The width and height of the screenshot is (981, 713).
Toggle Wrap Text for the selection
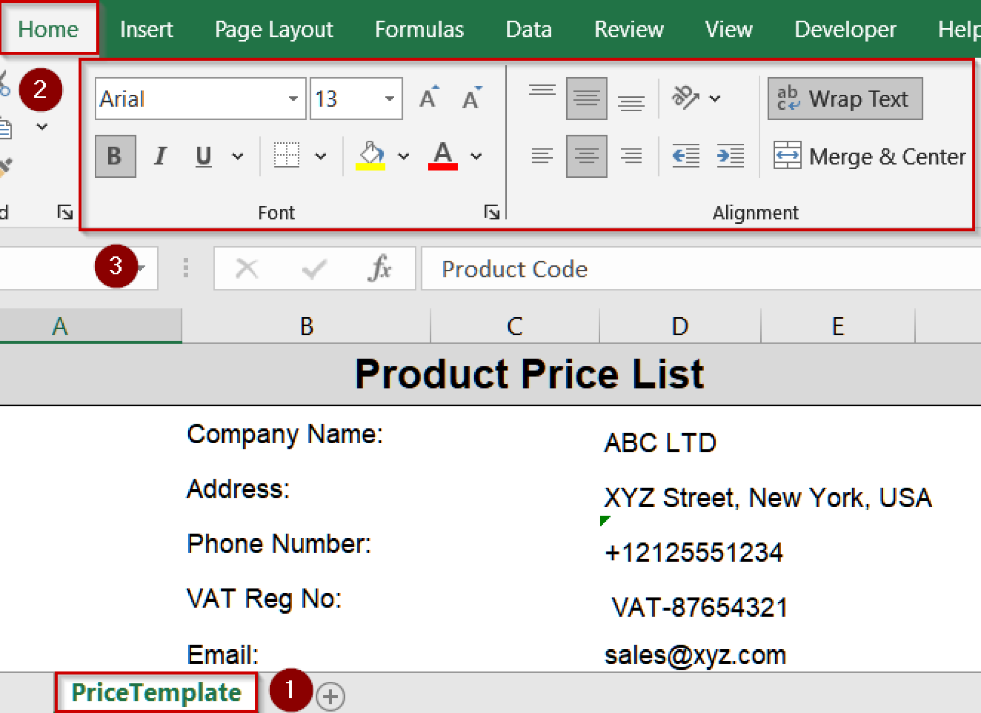pyautogui.click(x=845, y=98)
